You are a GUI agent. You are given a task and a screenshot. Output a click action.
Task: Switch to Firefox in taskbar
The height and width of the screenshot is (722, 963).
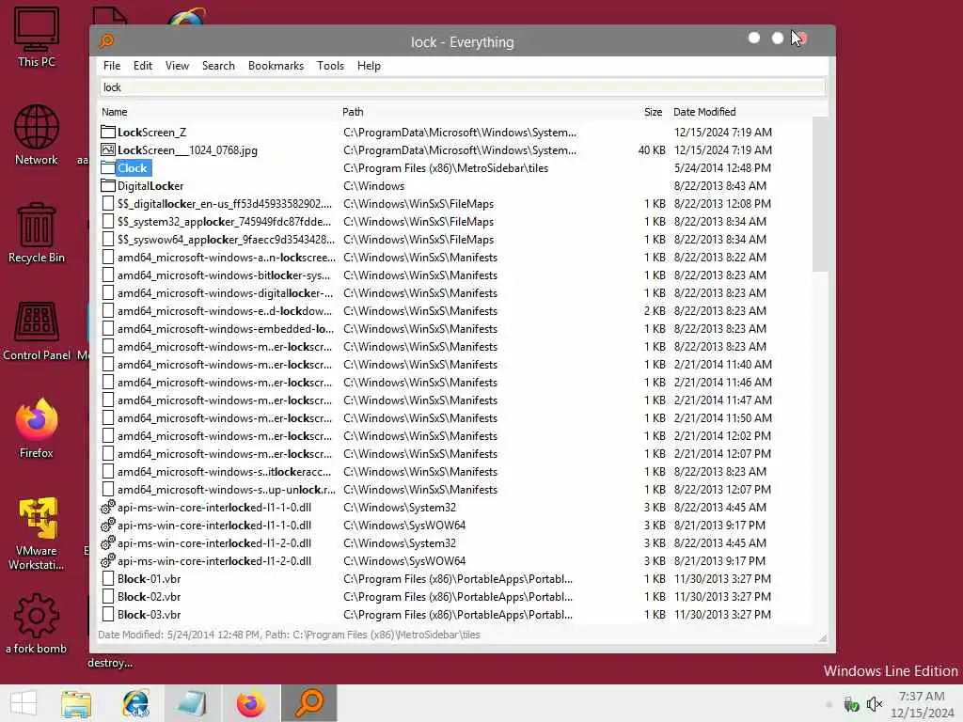(x=250, y=703)
